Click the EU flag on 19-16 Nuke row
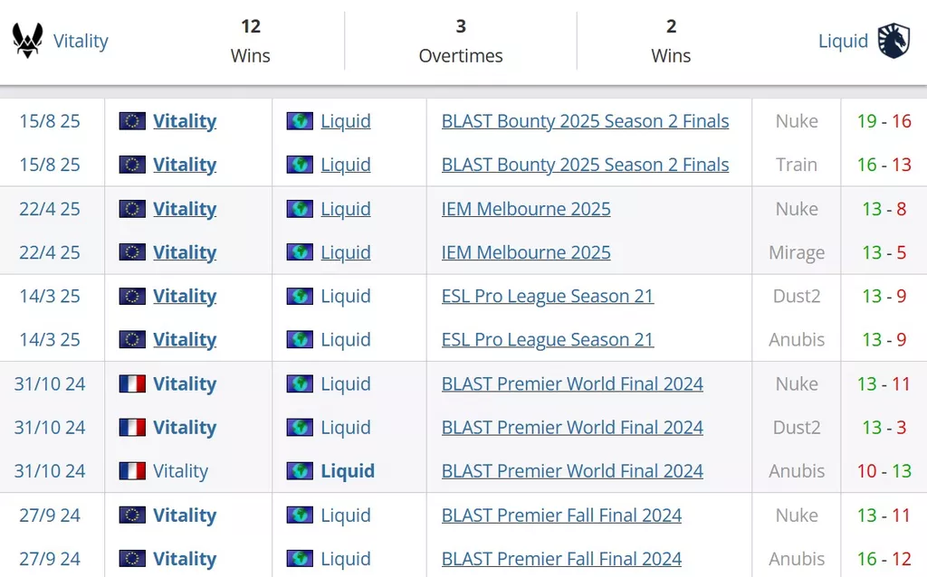 point(132,121)
